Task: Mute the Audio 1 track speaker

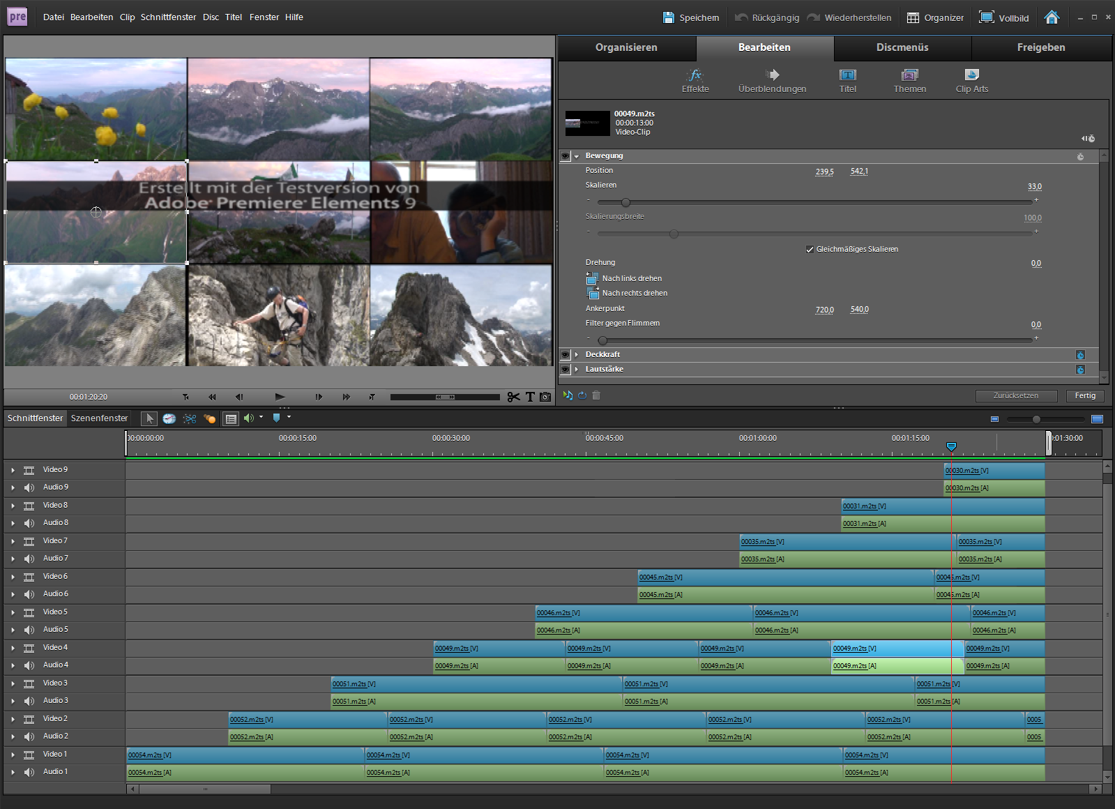Action: click(x=29, y=772)
